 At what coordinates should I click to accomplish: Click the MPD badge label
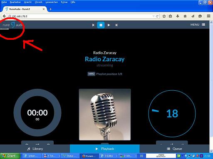91,74
